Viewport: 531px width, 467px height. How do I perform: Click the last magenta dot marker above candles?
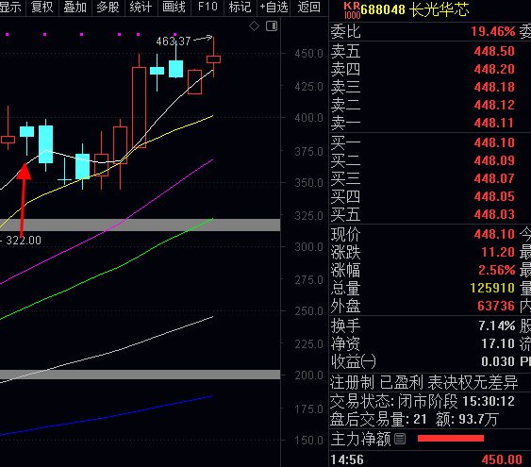point(175,34)
